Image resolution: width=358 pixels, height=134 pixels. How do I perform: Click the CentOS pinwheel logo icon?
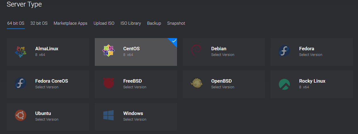[108, 51]
